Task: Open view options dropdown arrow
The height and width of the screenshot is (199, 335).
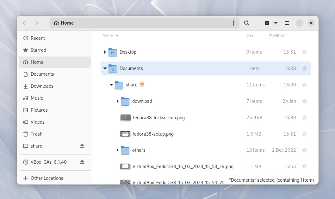Action: [276, 23]
